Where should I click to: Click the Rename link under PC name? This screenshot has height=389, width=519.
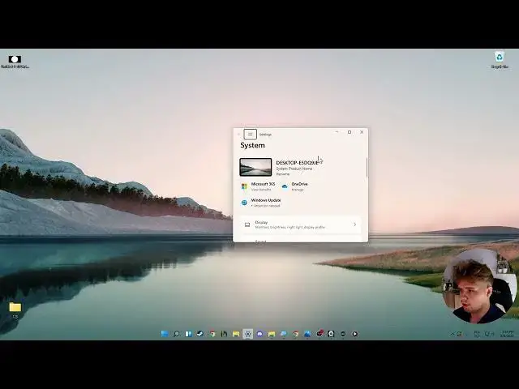coord(283,174)
